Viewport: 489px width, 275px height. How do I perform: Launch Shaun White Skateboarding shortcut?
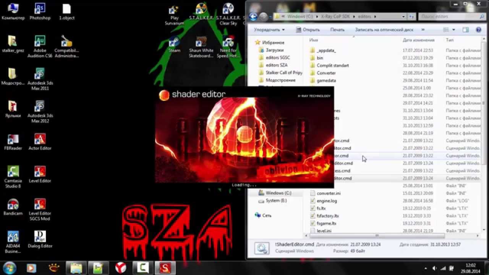coord(201,47)
